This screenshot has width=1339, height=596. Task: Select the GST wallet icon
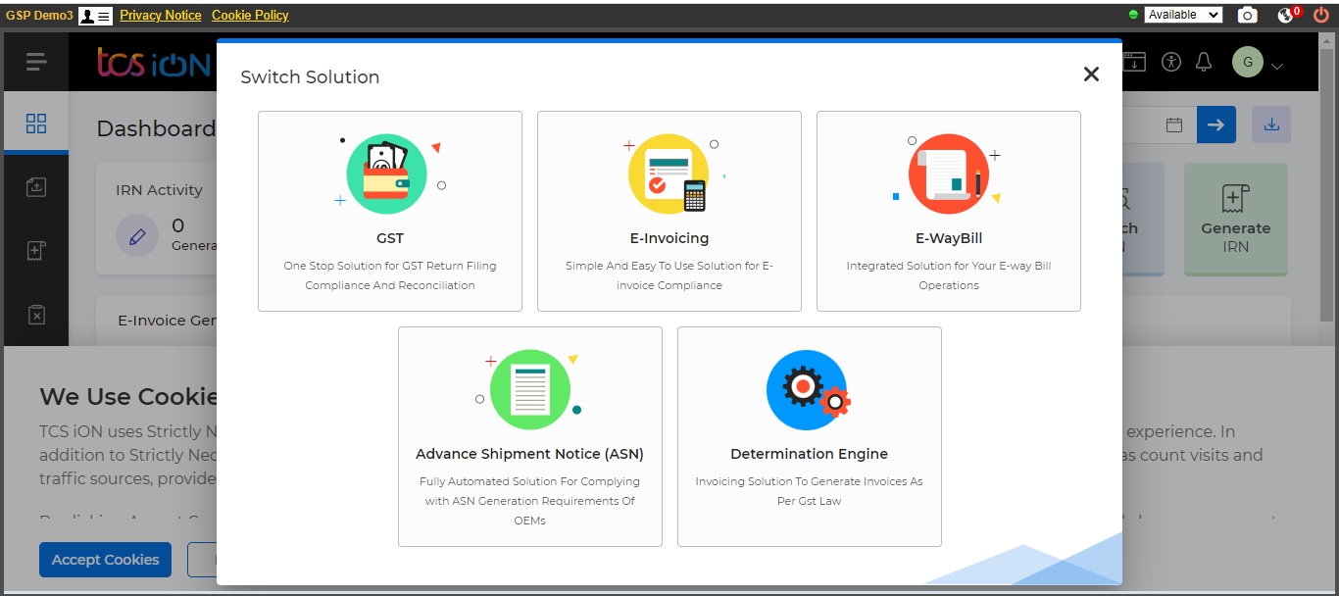point(386,174)
